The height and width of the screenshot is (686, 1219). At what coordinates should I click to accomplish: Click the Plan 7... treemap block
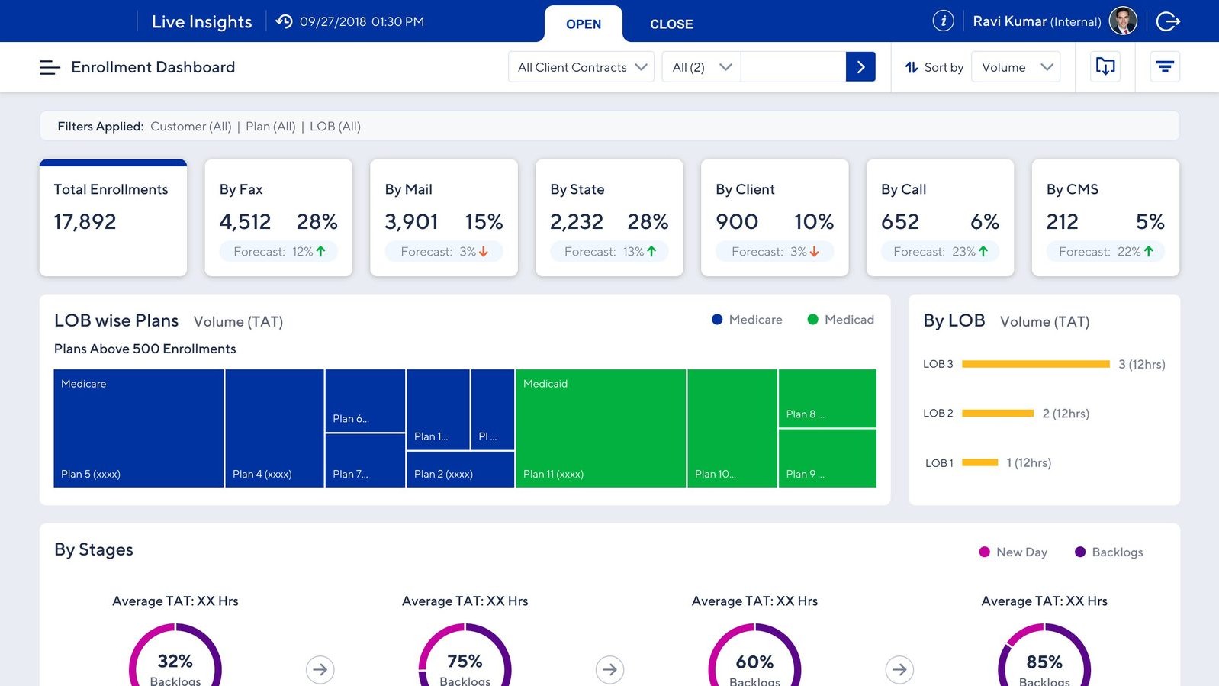point(365,460)
